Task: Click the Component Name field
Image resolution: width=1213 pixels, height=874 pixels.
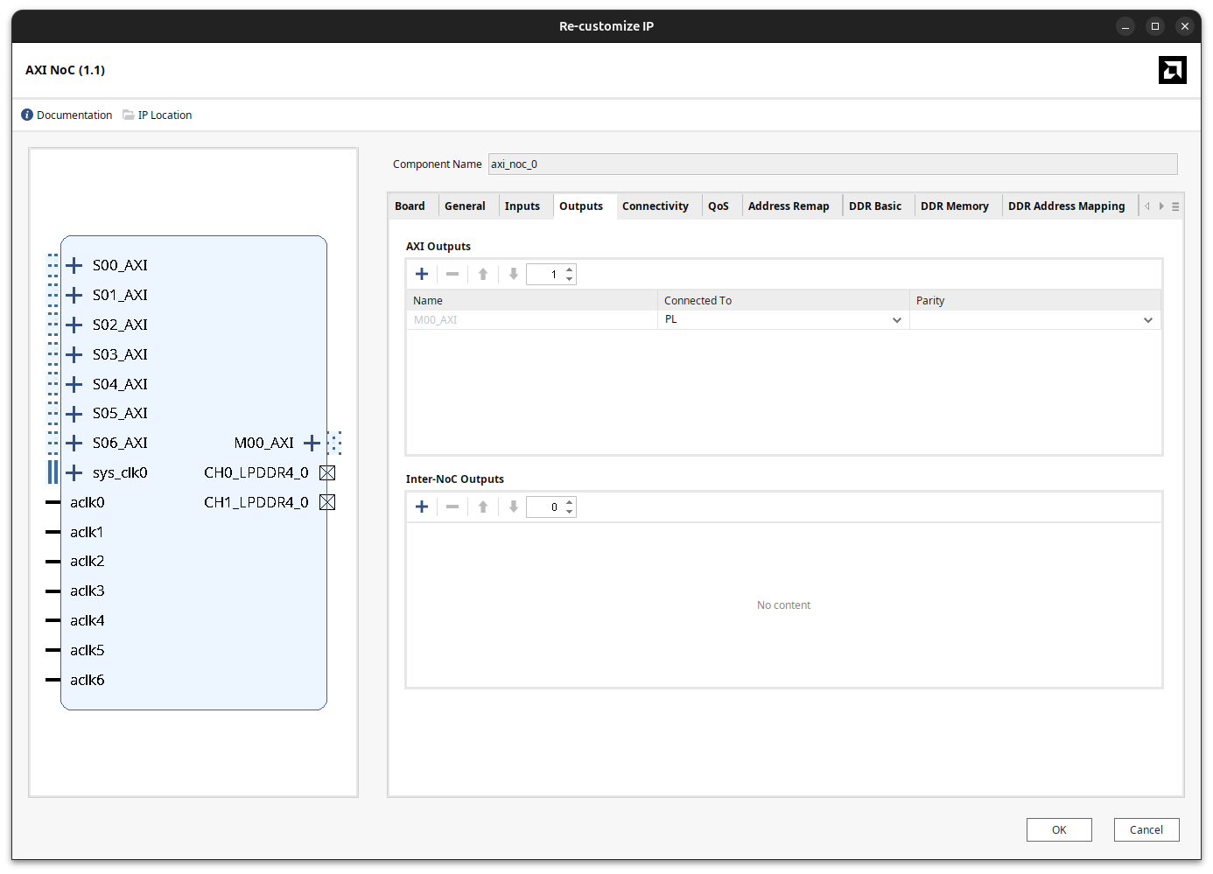Action: [832, 164]
